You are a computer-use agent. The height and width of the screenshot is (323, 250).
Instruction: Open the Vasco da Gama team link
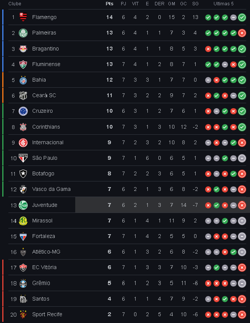point(51,189)
